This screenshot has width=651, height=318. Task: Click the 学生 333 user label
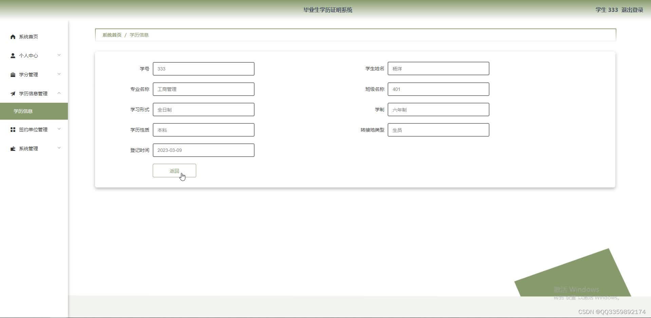pos(607,10)
